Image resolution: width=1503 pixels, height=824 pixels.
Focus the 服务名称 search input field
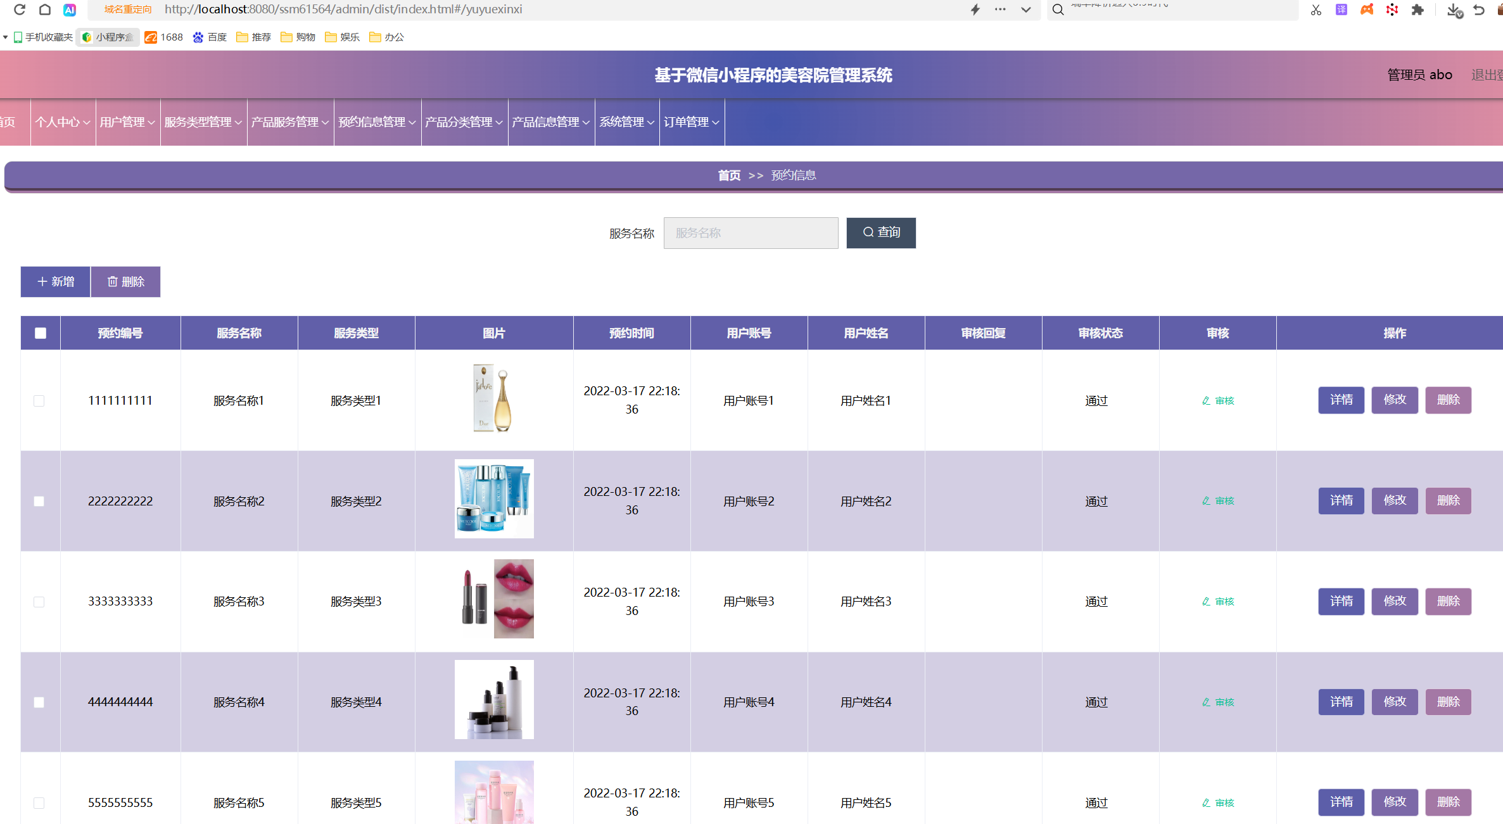751,233
